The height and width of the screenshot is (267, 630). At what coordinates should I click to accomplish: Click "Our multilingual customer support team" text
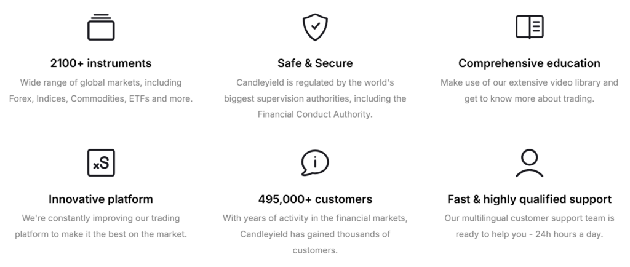coord(529,218)
